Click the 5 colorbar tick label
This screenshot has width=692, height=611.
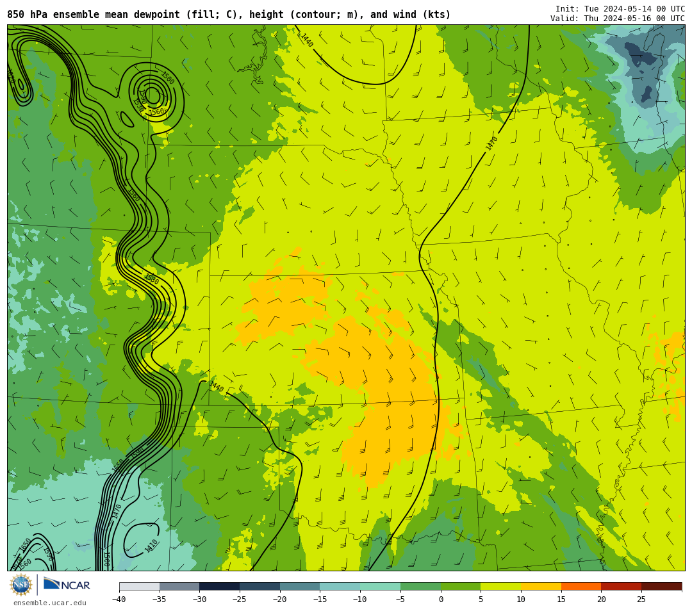[x=481, y=599]
